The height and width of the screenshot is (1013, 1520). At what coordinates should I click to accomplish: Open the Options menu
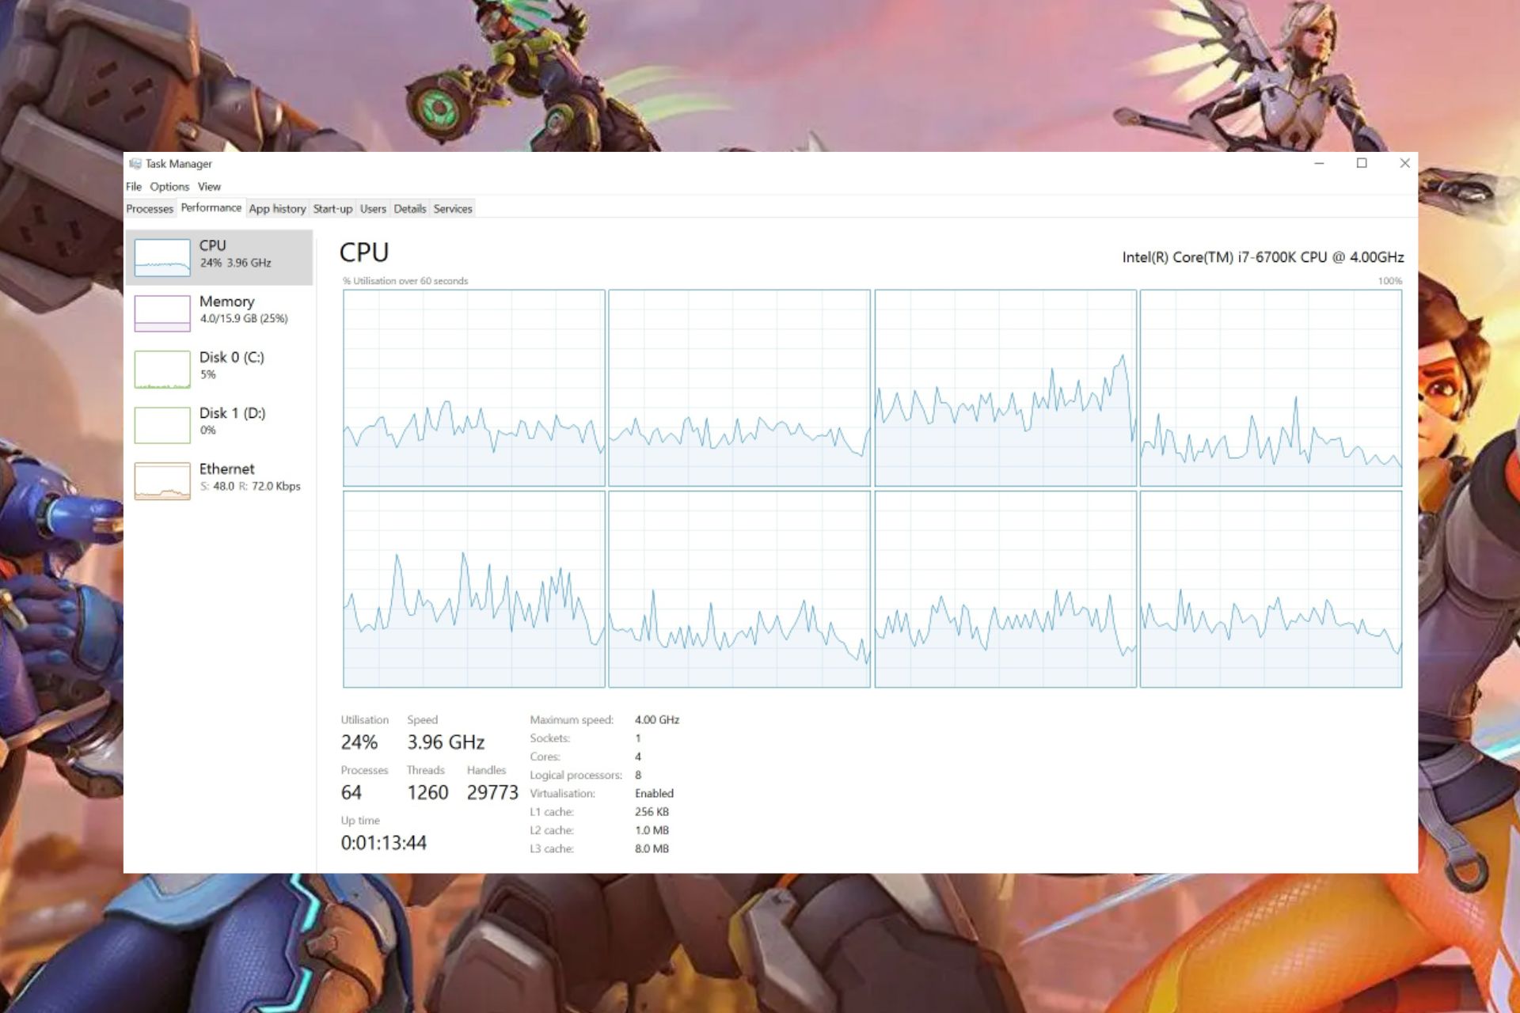pos(169,187)
